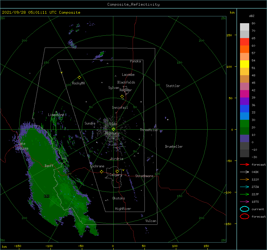Click the orange 111V arrow icon
Image resolution: width=267 pixels, height=250 pixels.
pyautogui.click(x=244, y=179)
